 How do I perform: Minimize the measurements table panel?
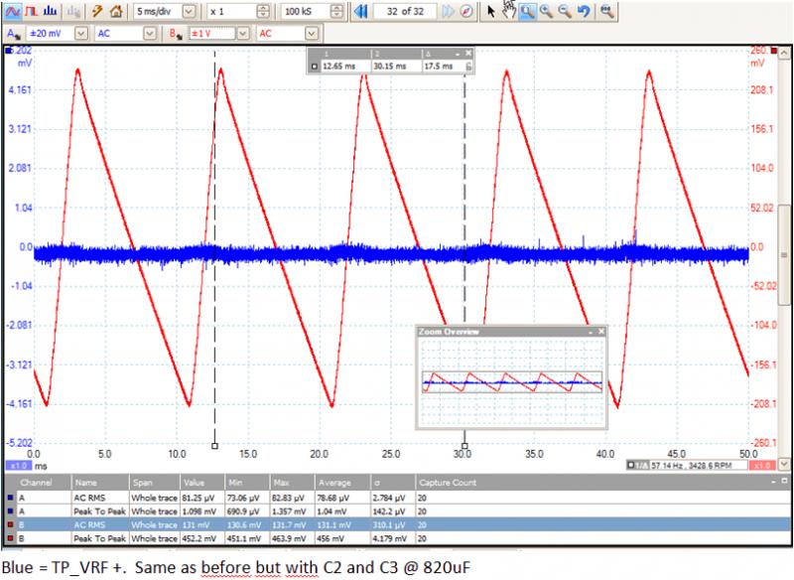click(773, 482)
